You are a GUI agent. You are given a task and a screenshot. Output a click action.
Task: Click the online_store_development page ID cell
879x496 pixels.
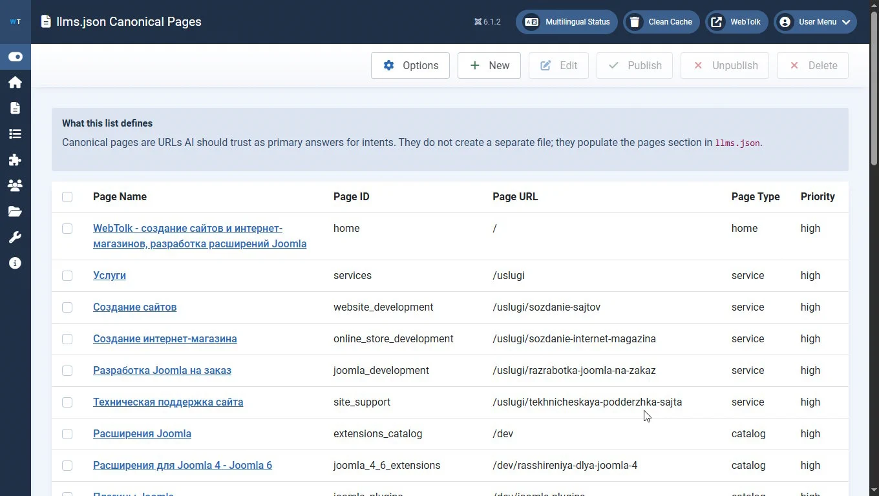tap(394, 339)
